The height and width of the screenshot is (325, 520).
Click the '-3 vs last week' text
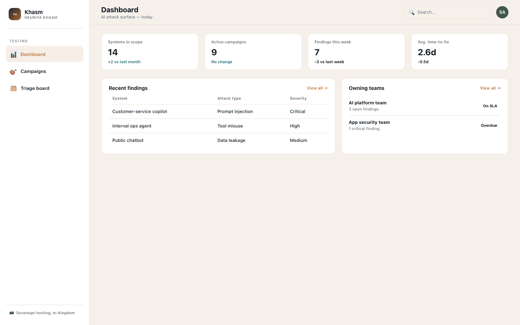tap(329, 62)
